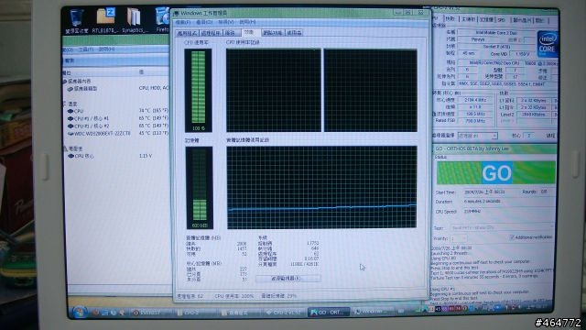Image resolution: width=586 pixels, height=330 pixels.
Task: Open the ORTHOS Priority dropdown
Action: (458, 238)
